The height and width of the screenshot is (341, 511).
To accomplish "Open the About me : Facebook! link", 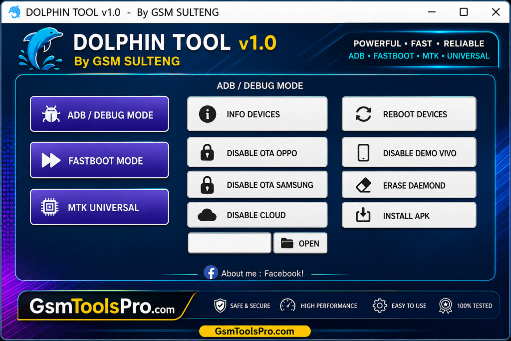I will coord(262,273).
